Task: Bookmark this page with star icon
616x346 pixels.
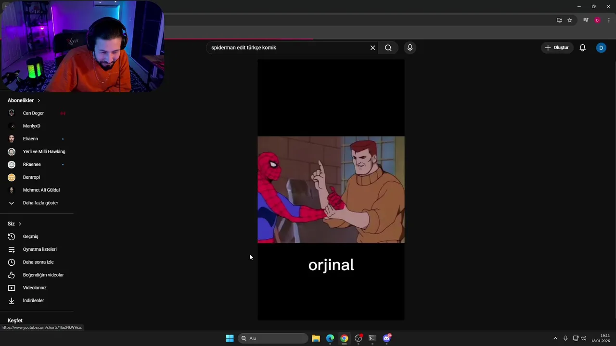Action: click(570, 20)
